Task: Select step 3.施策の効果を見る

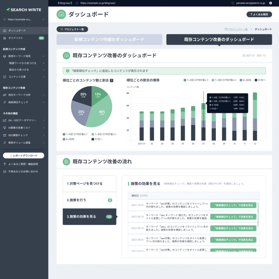Action: (89, 217)
